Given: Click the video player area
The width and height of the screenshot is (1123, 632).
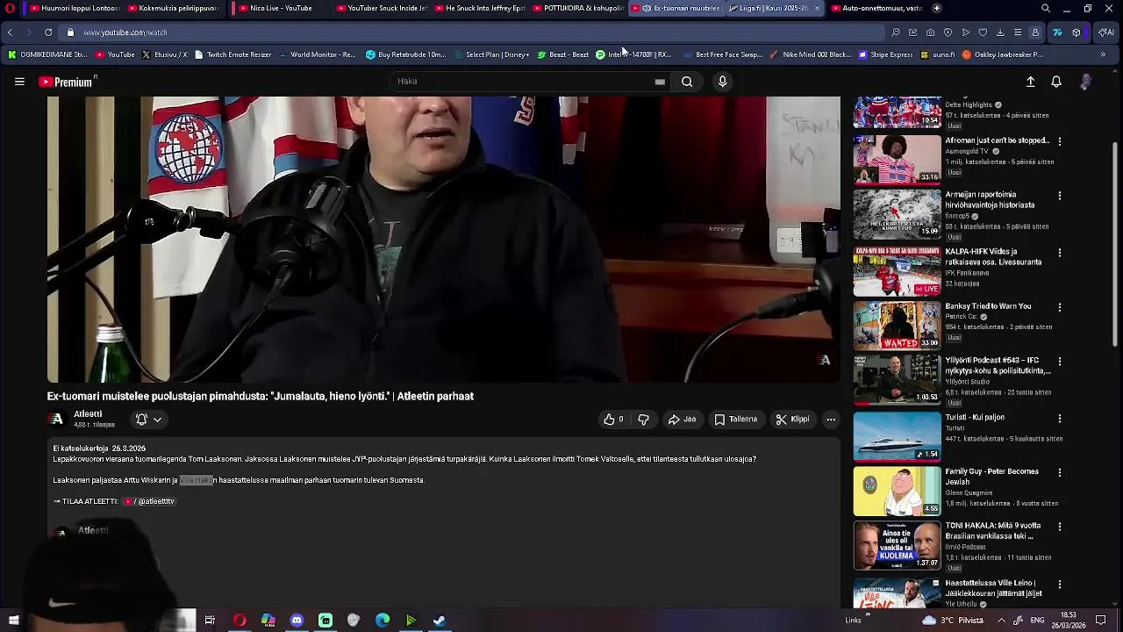Looking at the screenshot, I should (x=443, y=239).
